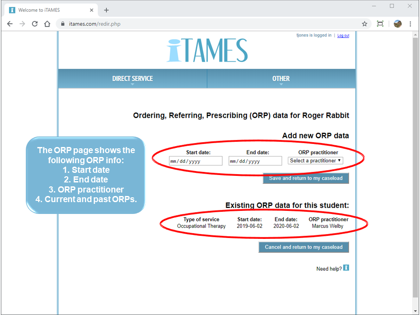The width and height of the screenshot is (420, 315).
Task: Click the iTAMES logo
Action: tap(206, 49)
